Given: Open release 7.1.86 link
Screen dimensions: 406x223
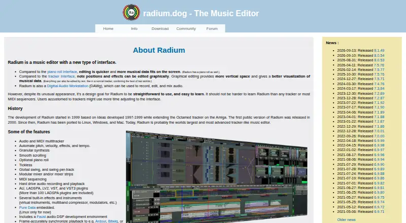Looking at the screenshot, I should coord(379,127).
